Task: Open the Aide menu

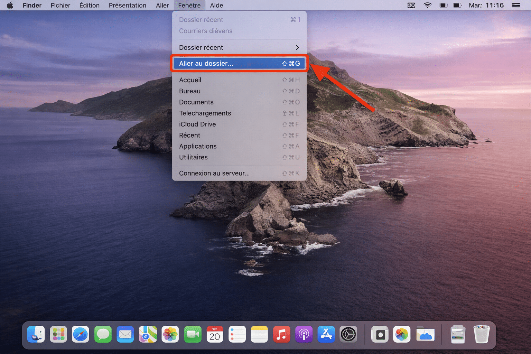Action: tap(217, 5)
